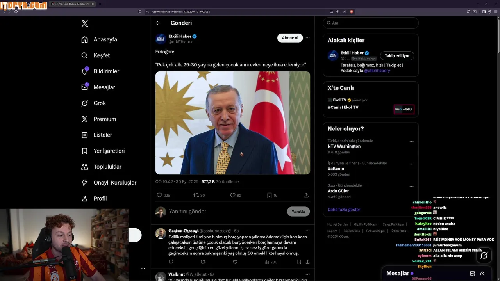Share Coşkun Özsevgi's comment
The height and width of the screenshot is (281, 500).
click(308, 262)
